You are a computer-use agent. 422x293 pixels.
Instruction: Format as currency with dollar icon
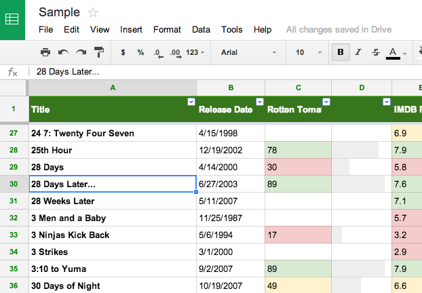[123, 52]
